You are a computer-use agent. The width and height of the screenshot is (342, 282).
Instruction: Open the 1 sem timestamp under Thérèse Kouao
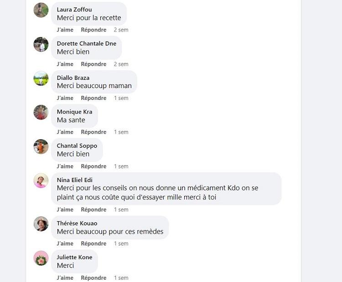121,244
